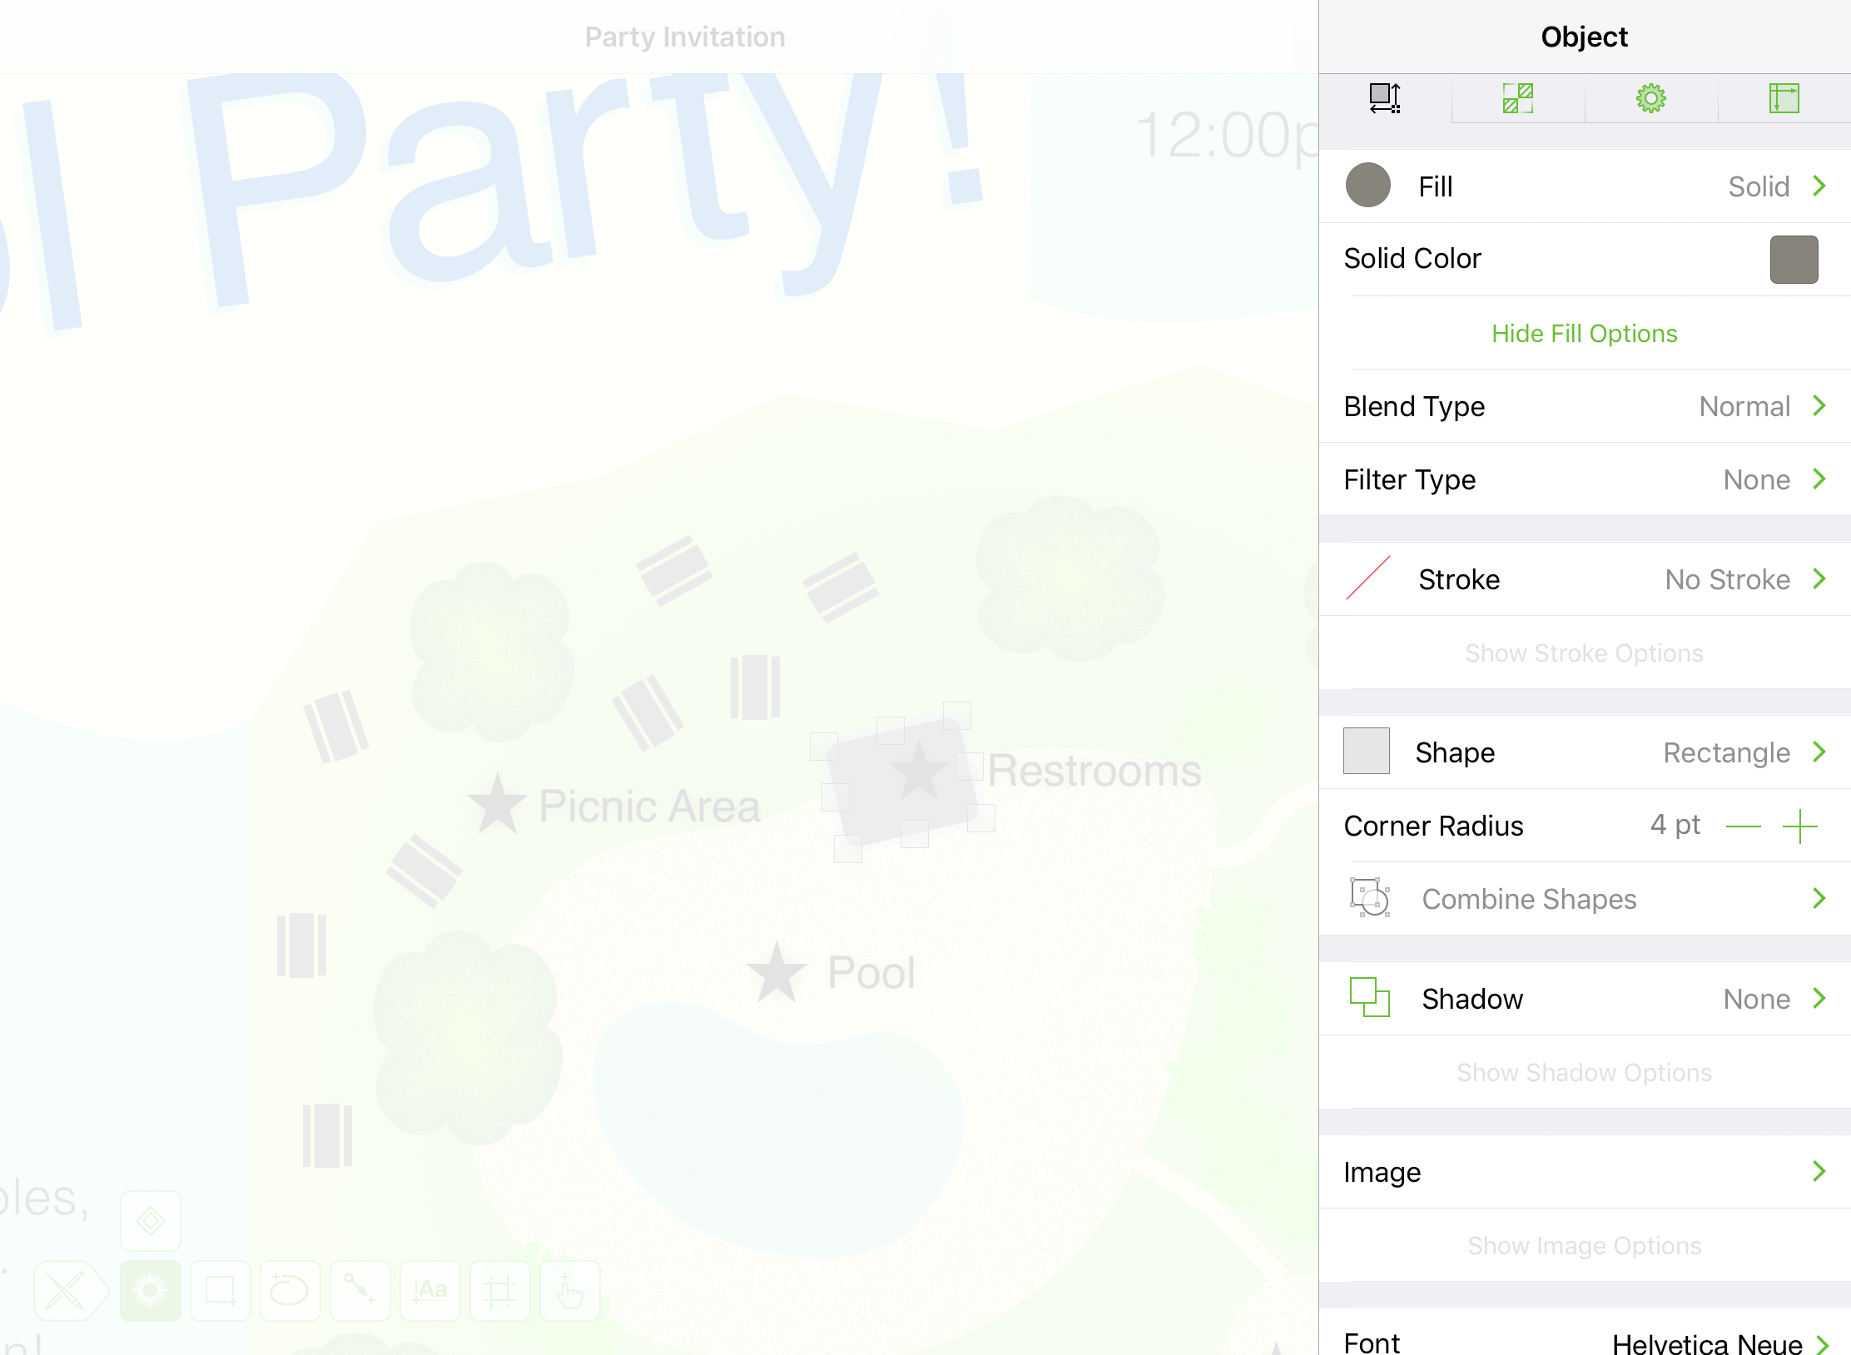This screenshot has height=1355, width=1851.
Task: Click Hide Fill Options link
Action: coord(1584,332)
